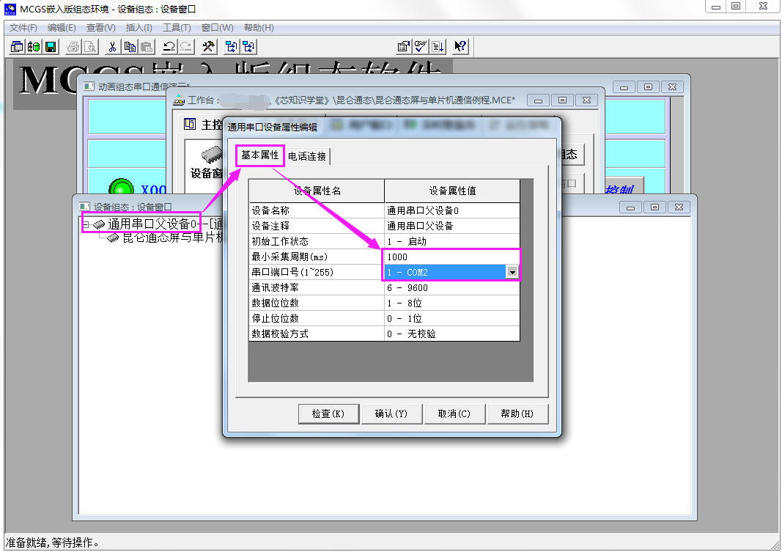Click the 通用串口父设备0 chip icon in the tree
This screenshot has width=782, height=552.
[99, 224]
